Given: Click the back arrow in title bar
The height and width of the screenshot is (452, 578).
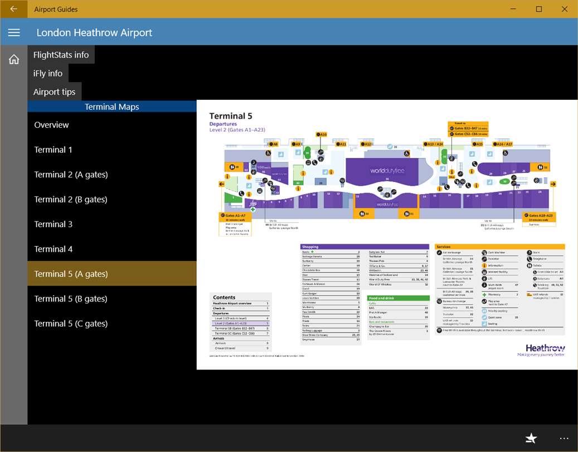Looking at the screenshot, I should 13,9.
